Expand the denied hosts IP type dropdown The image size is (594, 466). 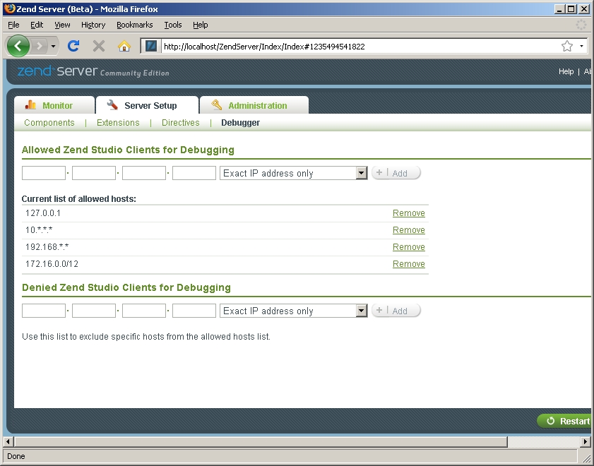coord(362,311)
